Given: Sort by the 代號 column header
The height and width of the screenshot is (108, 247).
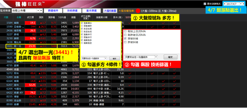Looking at the screenshot, I should coord(6,17).
